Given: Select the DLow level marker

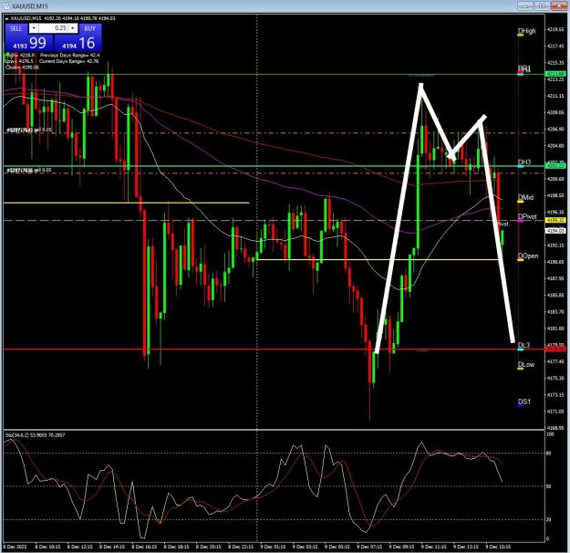Looking at the screenshot, I should click(526, 364).
